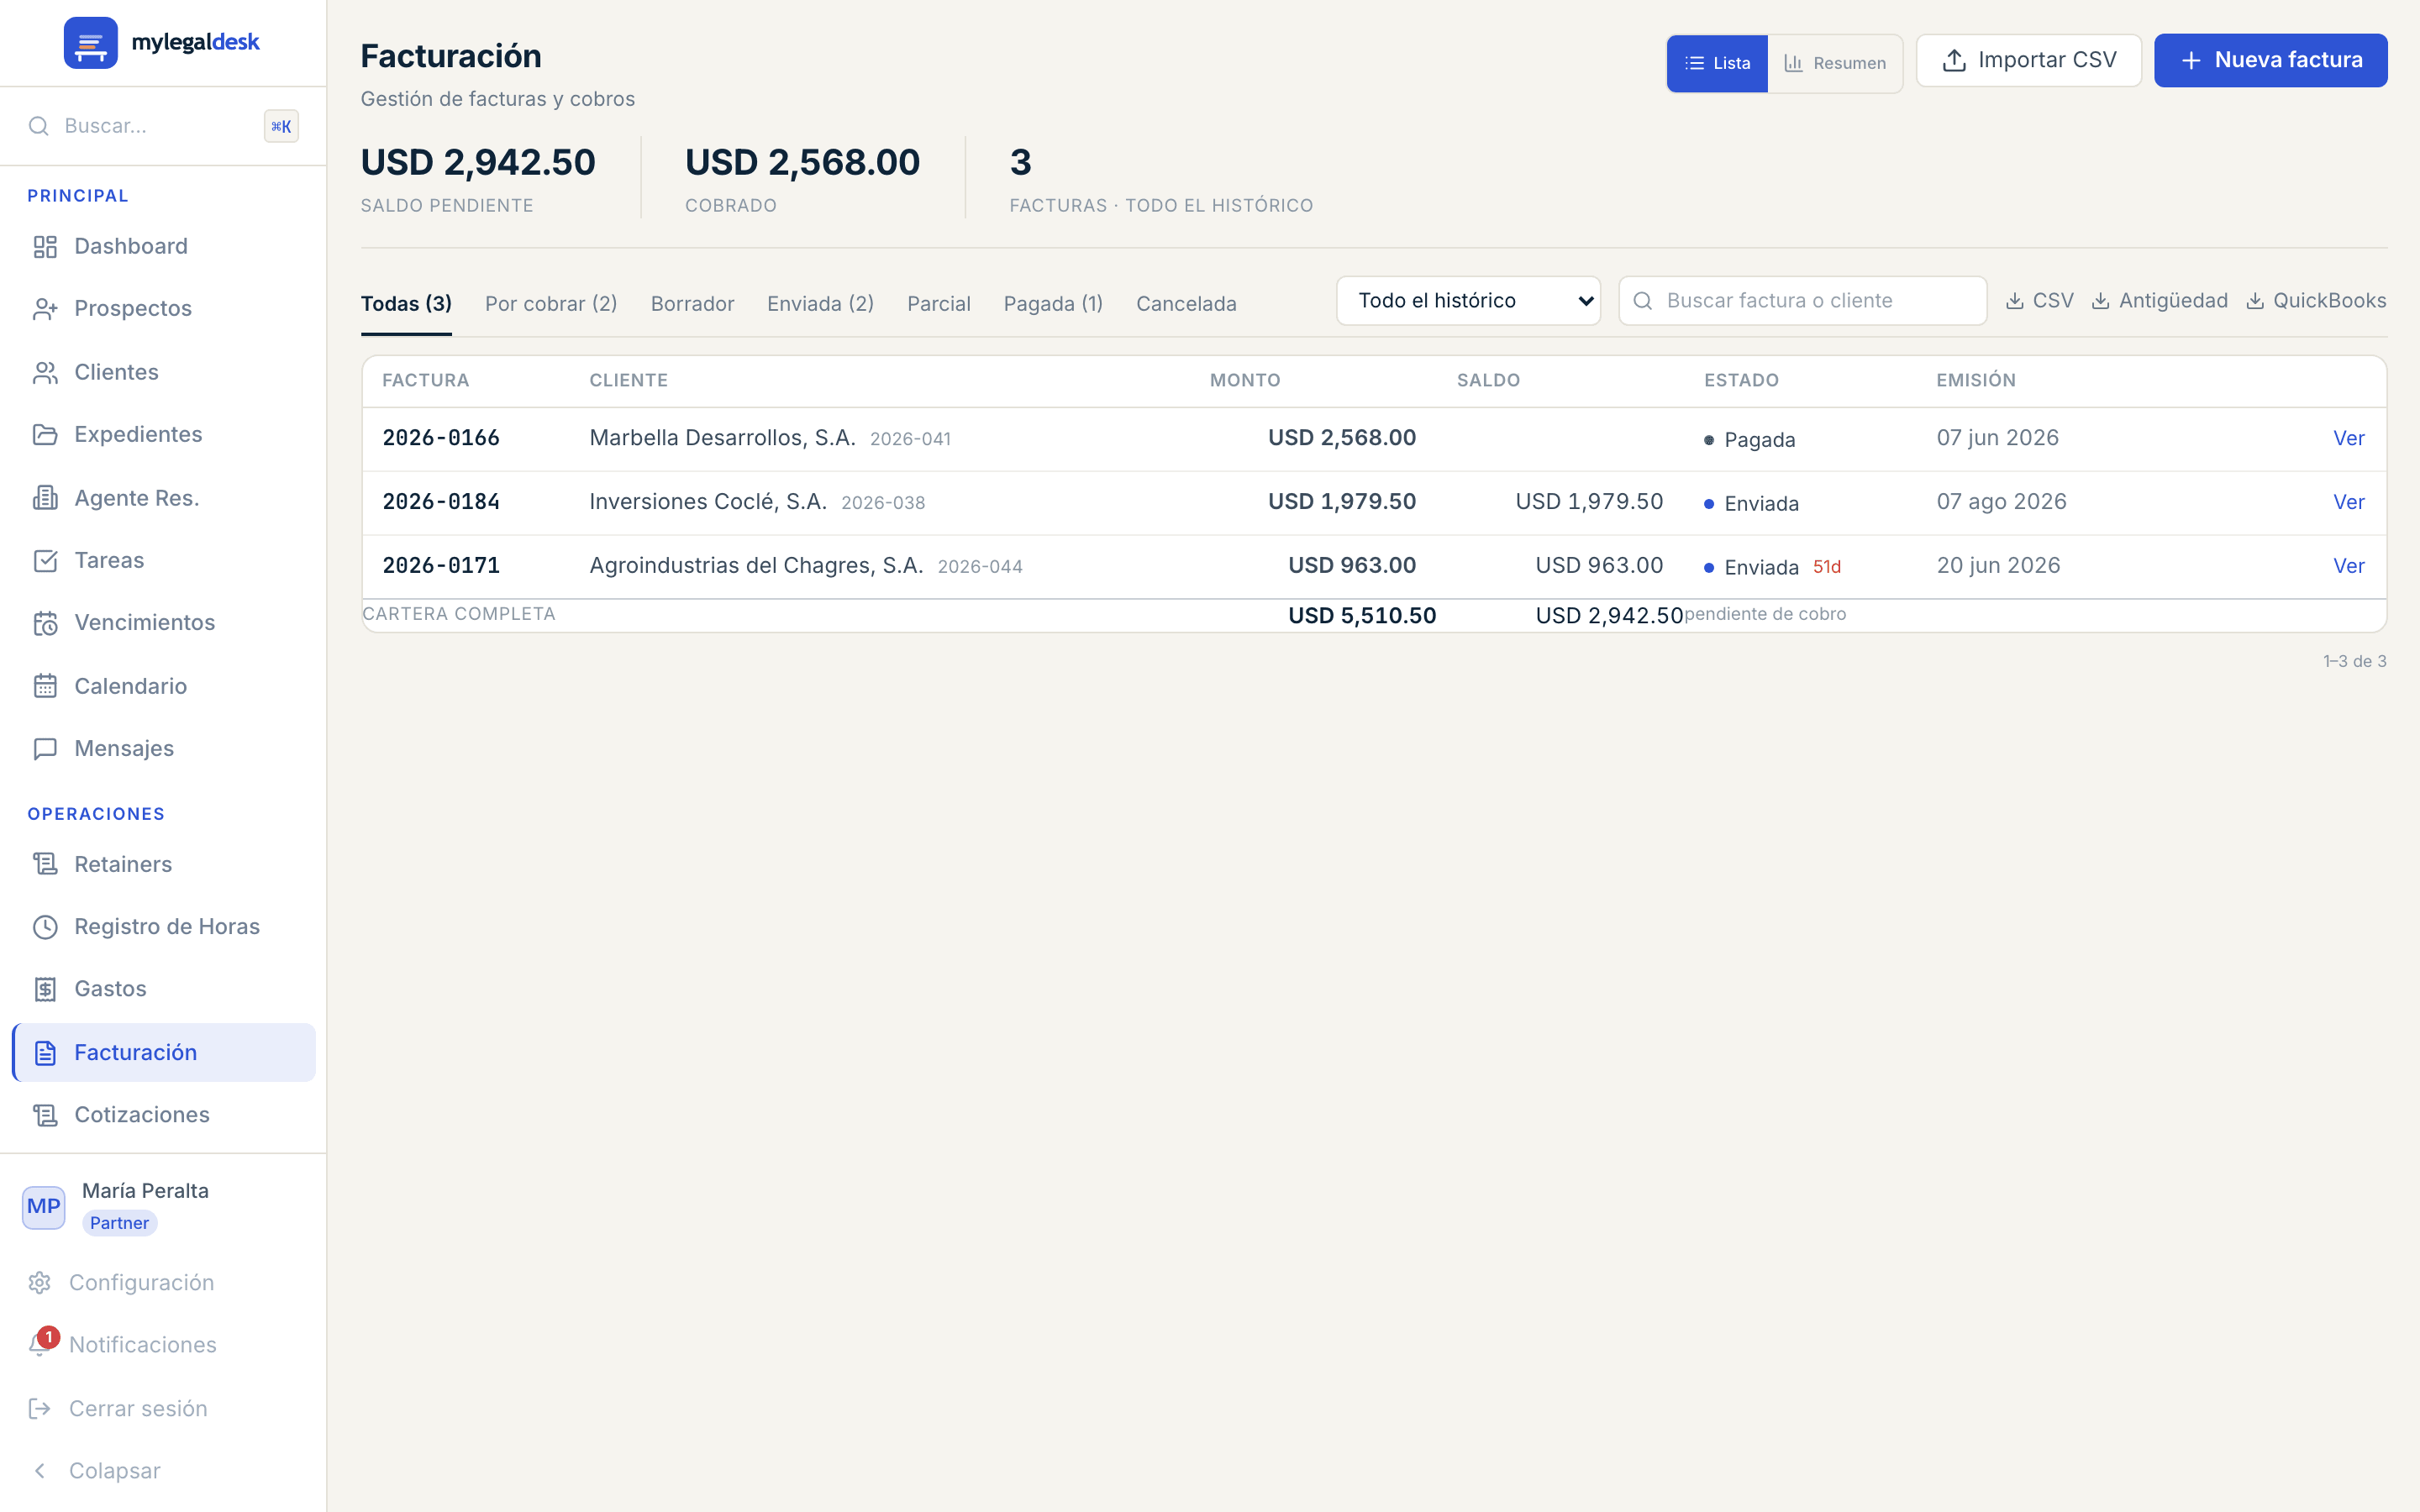The image size is (2420, 1512).
Task: Switch to Lista view
Action: (1717, 63)
